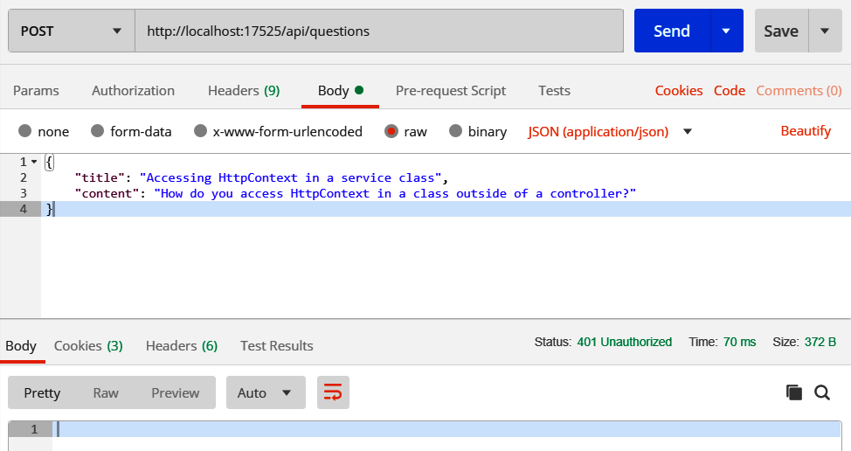Click the Beautify link
This screenshot has width=851, height=451.
click(x=805, y=131)
